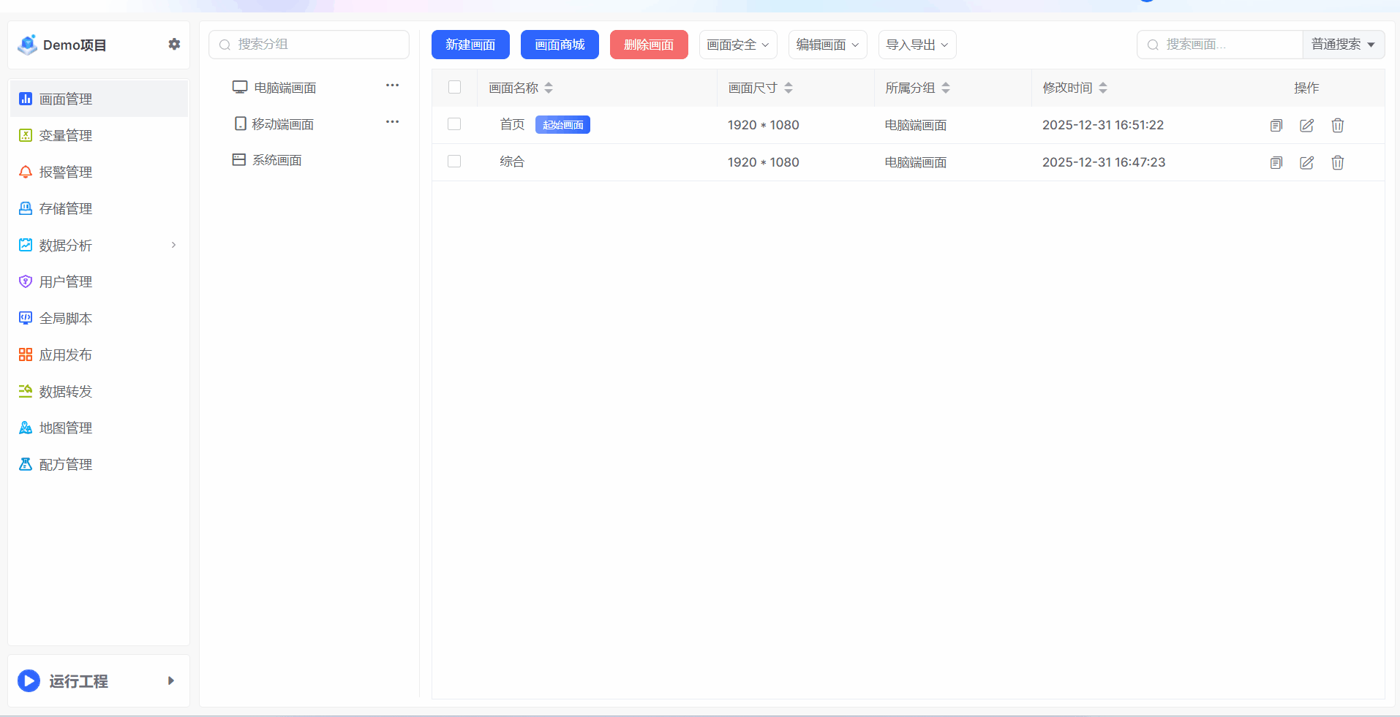This screenshot has height=717, width=1400.
Task: Expand the 导入导出 dropdown
Action: (917, 45)
